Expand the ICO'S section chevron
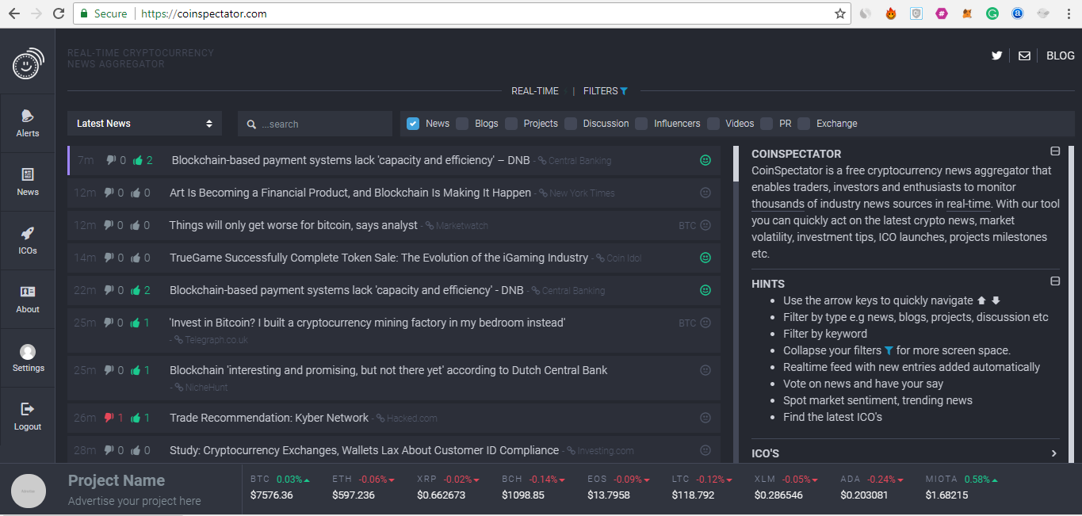 pos(1053,453)
